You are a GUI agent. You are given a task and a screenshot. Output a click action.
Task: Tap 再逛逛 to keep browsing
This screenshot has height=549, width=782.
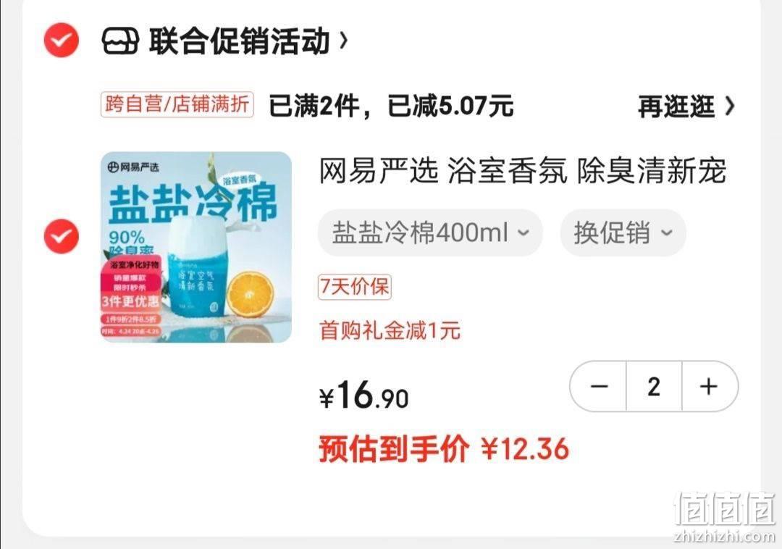click(x=676, y=106)
